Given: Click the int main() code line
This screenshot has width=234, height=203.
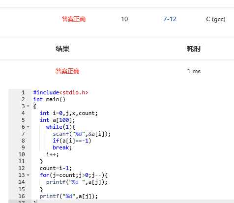Looking at the screenshot, I should 49,99.
